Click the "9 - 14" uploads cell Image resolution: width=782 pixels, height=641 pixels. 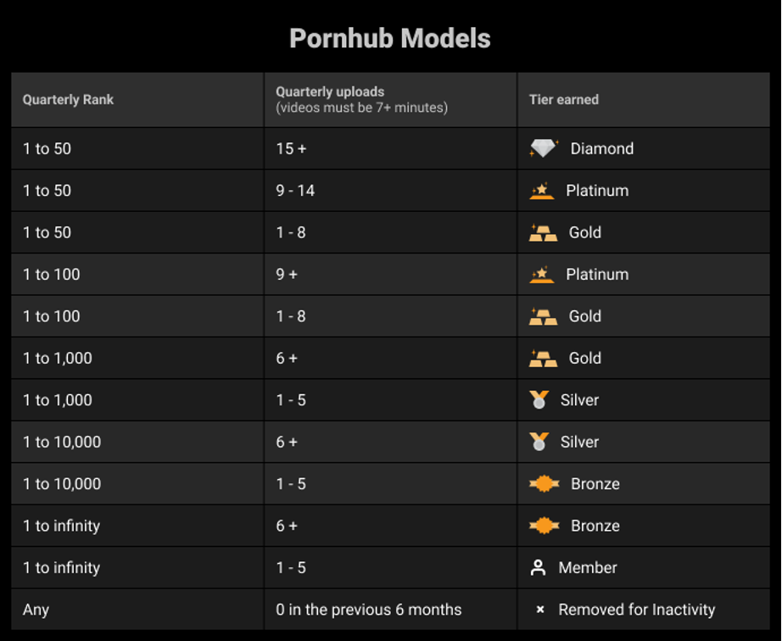295,191
